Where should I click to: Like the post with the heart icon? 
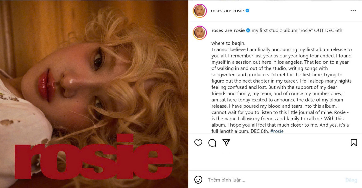198,143
